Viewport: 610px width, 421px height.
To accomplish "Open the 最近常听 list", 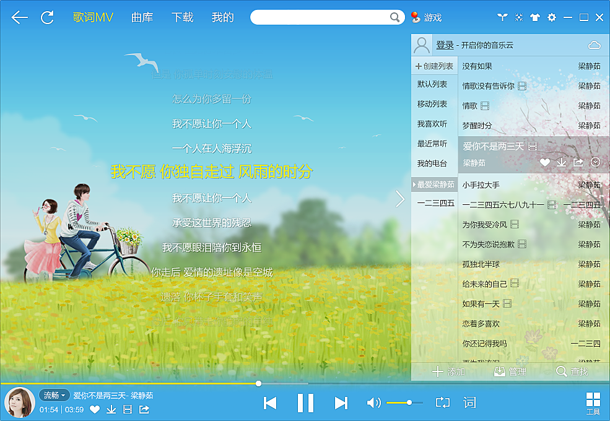I will [x=432, y=144].
